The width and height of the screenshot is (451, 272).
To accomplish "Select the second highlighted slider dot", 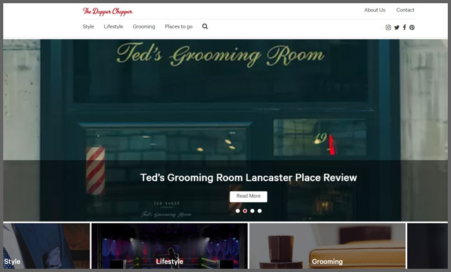I will tap(245, 211).
